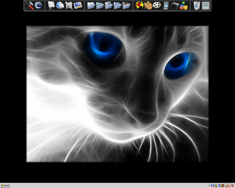Viewport: 235px width, 188px height.
Task: Open the fourth plain blue folder in dock
Action: 117,6
